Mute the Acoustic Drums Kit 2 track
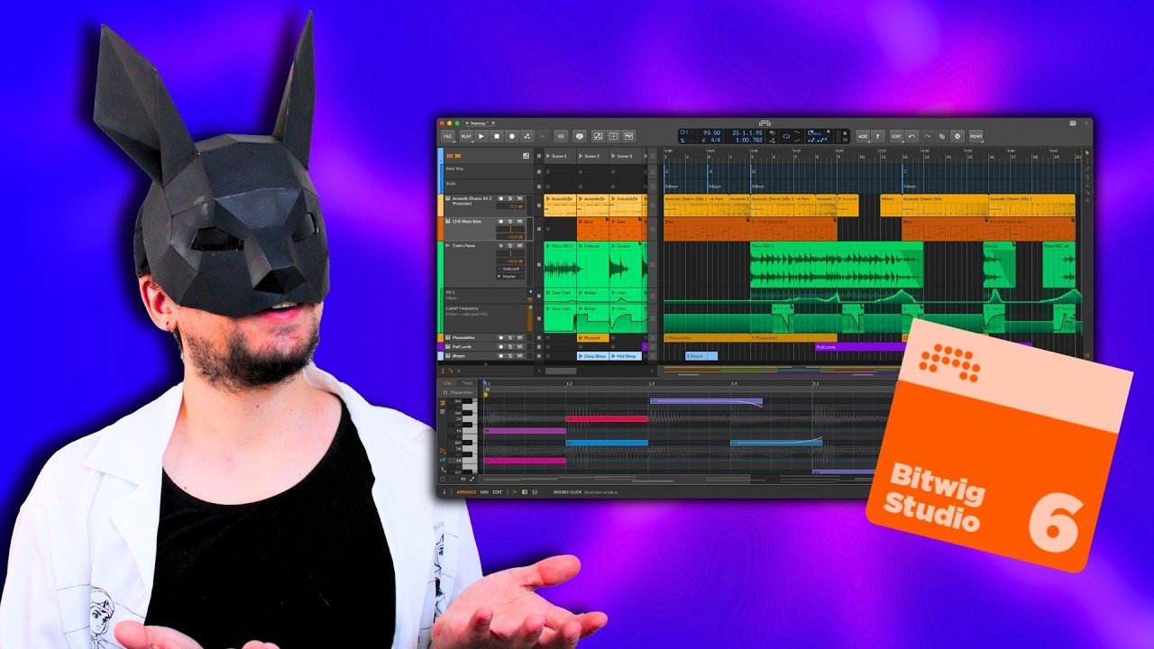Image resolution: width=1154 pixels, height=649 pixels. point(520,198)
